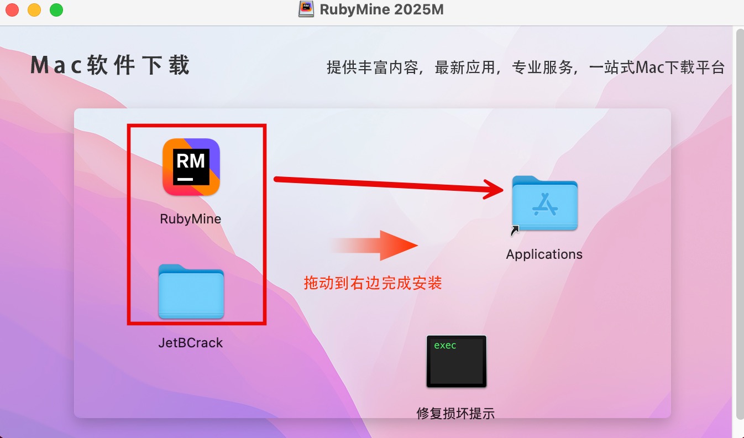Screen dimensions: 744x438
Task: Select the Applications folder shortcut icon
Action: pos(544,204)
